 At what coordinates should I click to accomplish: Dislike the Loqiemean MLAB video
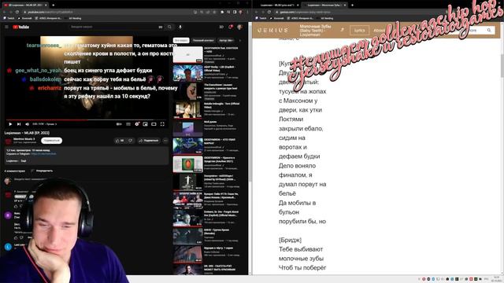(130, 141)
